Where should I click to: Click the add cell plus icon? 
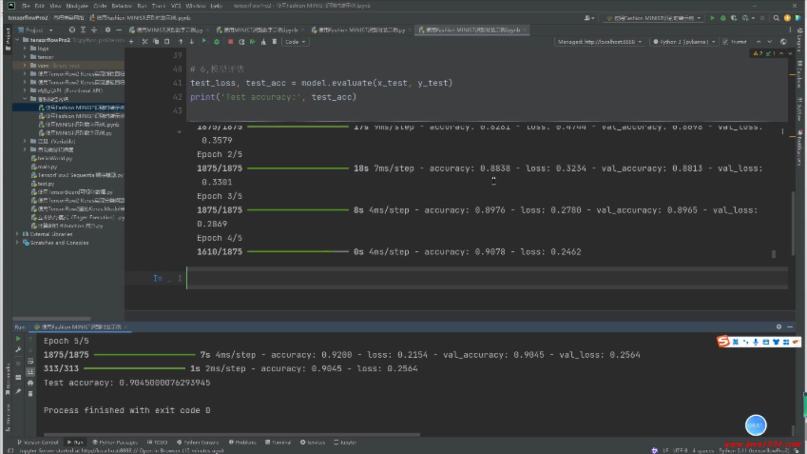click(132, 42)
